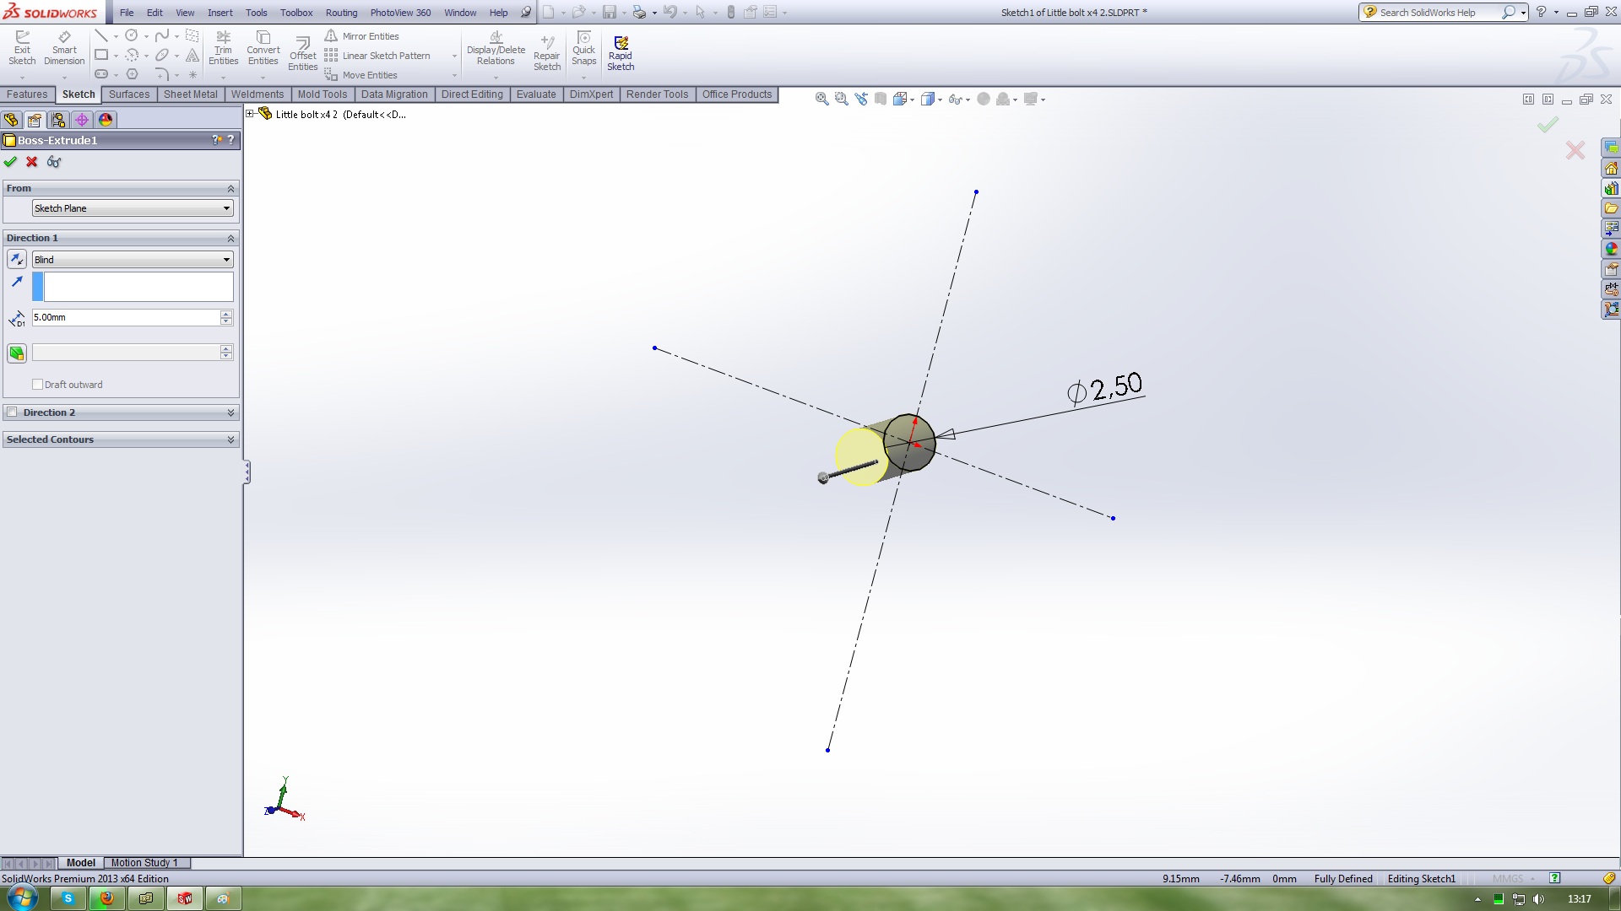Screen dimensions: 1621x911
Task: Select the Spline sketch tool
Action: click(x=162, y=35)
